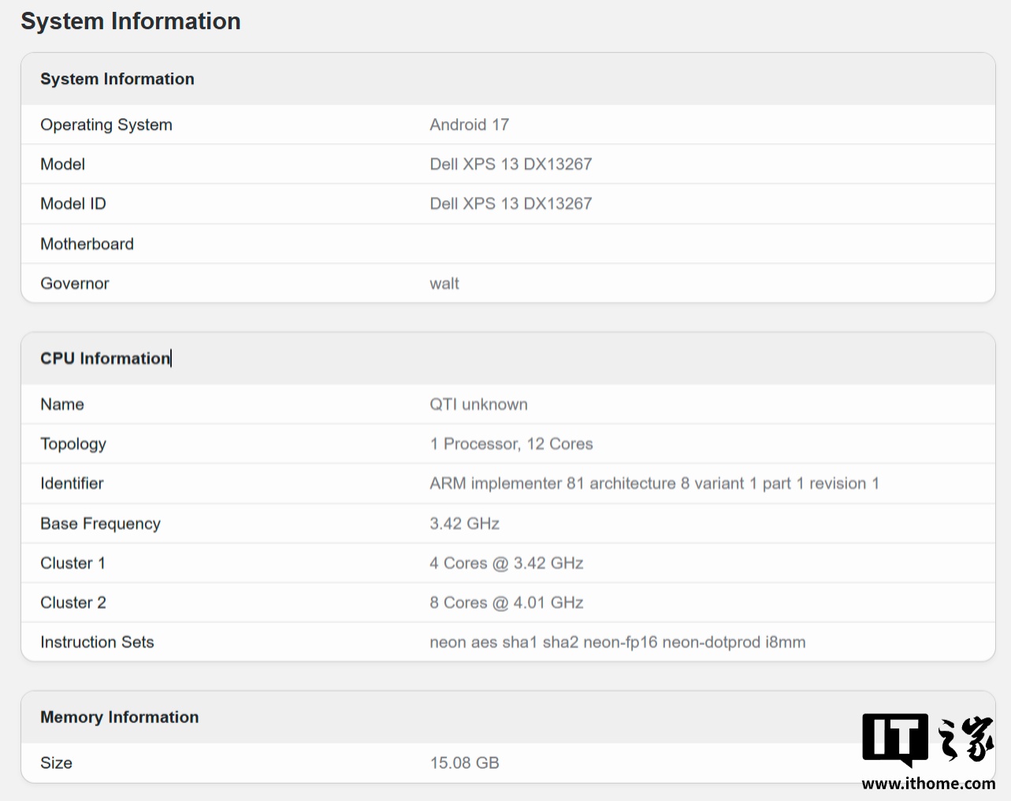Click the CPU Information section header
Viewport: 1011px width, 801px height.
point(106,358)
